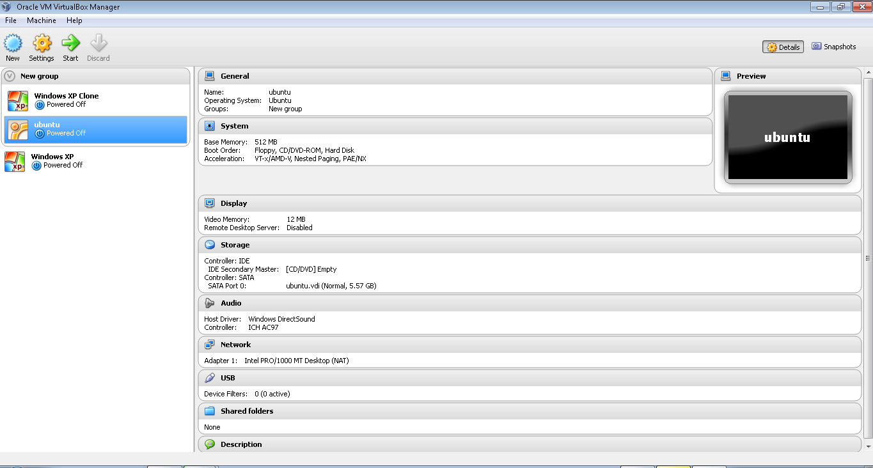Click the Base Memory value 512 MB

[x=266, y=142]
